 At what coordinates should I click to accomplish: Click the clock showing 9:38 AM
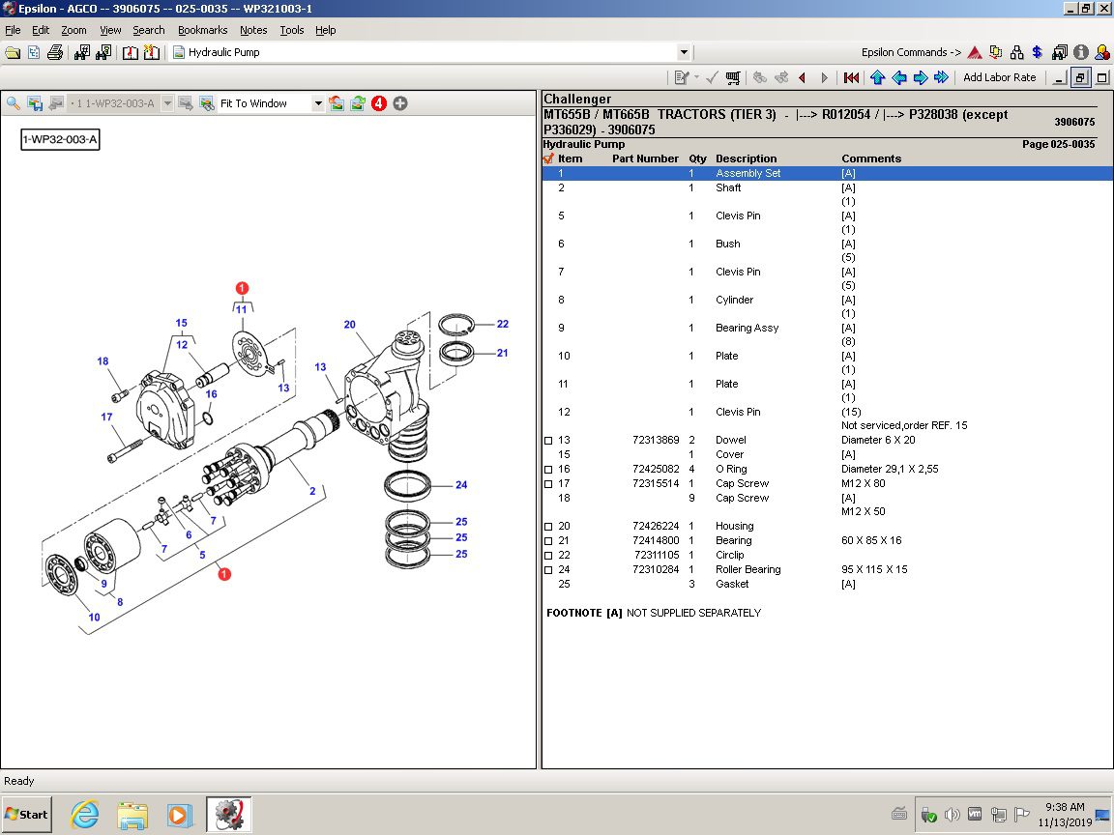coord(1065,807)
